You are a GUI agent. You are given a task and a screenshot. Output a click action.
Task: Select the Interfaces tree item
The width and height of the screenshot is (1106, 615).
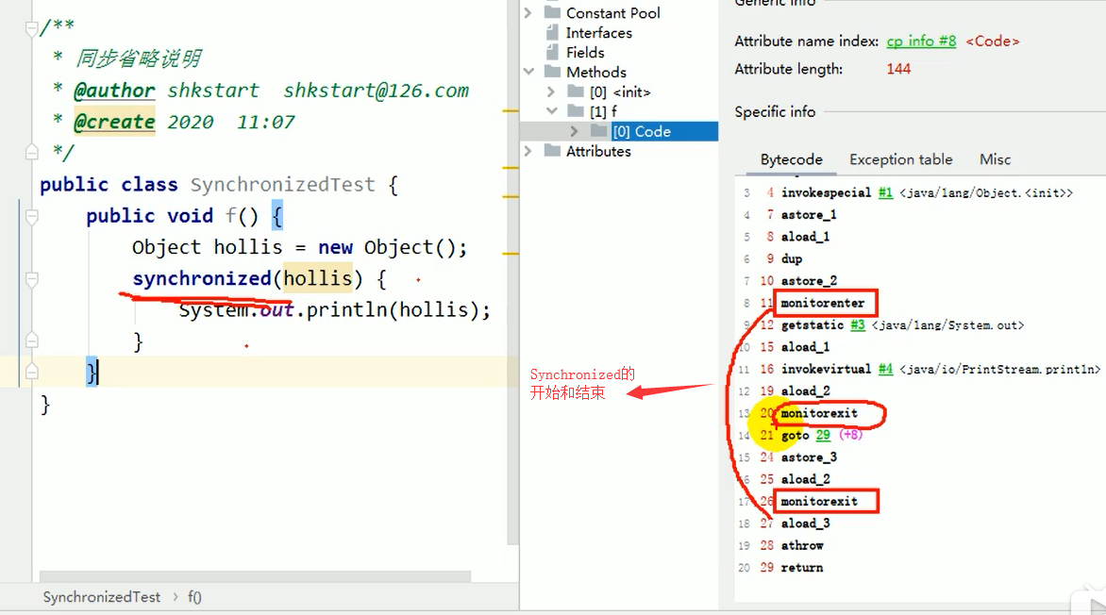pos(599,32)
